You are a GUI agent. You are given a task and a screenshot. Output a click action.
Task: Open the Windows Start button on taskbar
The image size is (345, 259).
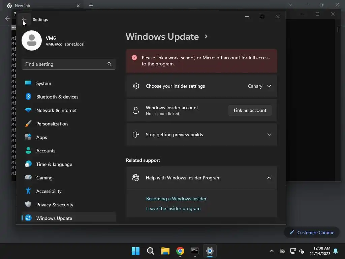(135, 251)
